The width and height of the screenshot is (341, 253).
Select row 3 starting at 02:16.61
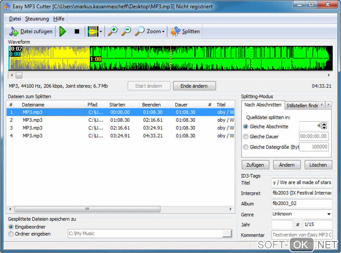120,128
